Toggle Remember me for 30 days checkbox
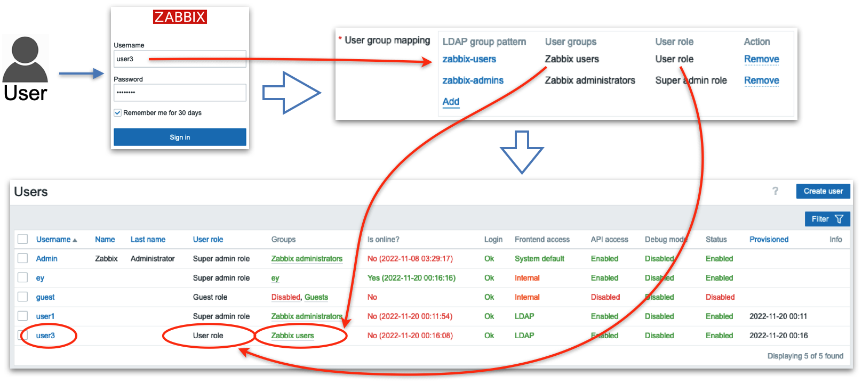 (x=118, y=113)
